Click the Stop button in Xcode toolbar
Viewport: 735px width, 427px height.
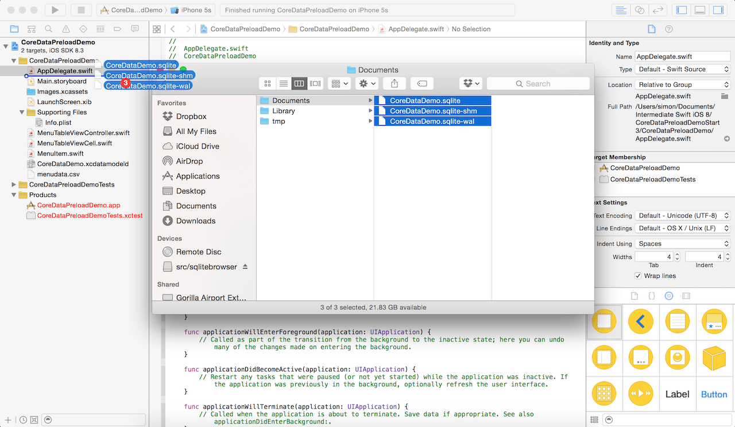click(81, 10)
